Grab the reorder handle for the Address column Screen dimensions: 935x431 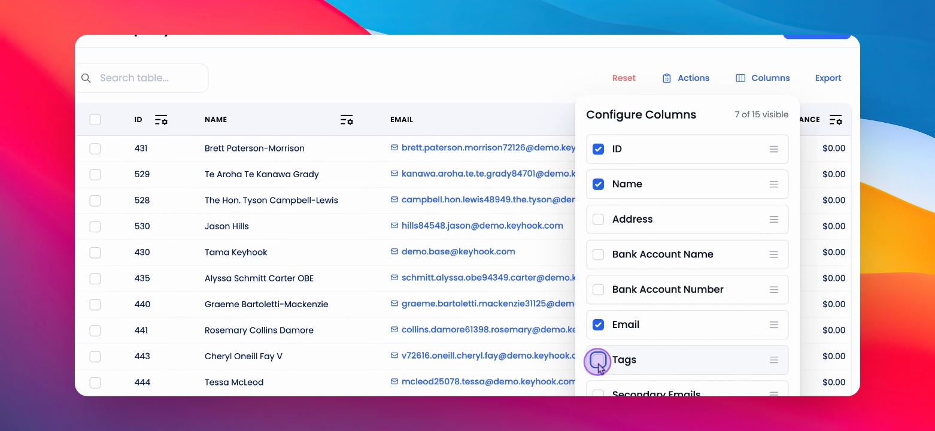pos(774,220)
